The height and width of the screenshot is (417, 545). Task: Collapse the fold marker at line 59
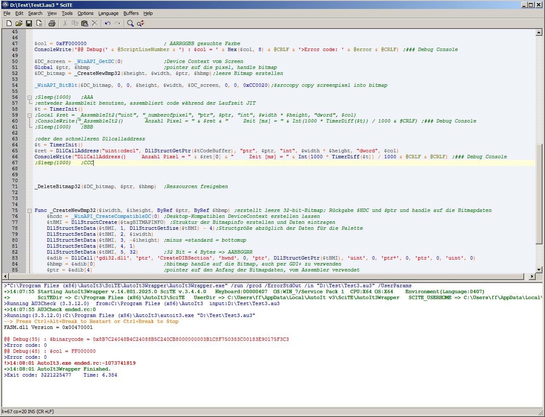point(29,115)
